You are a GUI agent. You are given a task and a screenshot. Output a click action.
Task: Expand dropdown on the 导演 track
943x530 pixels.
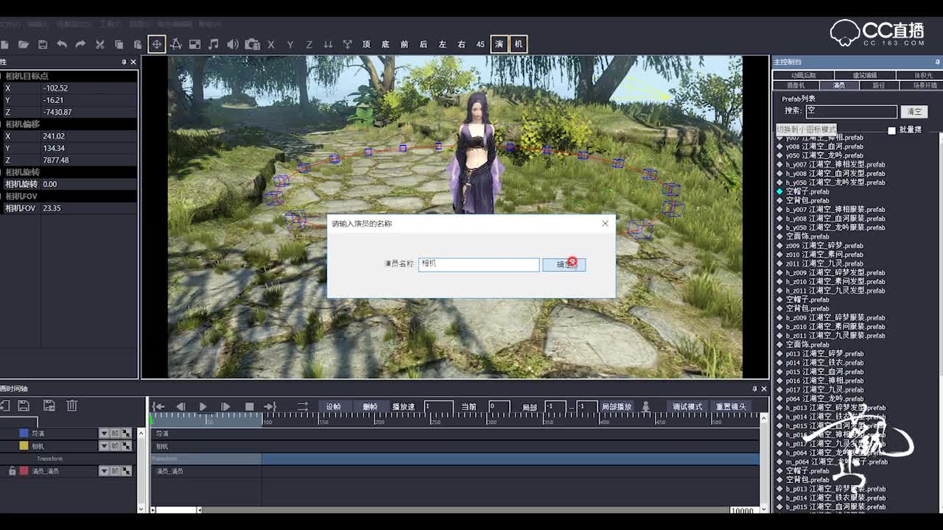(104, 434)
